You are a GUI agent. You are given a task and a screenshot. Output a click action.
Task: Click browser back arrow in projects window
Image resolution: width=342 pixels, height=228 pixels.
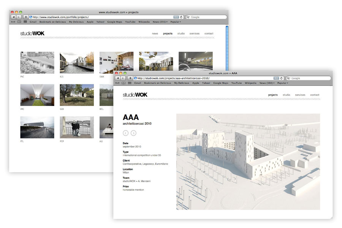tap(14, 17)
